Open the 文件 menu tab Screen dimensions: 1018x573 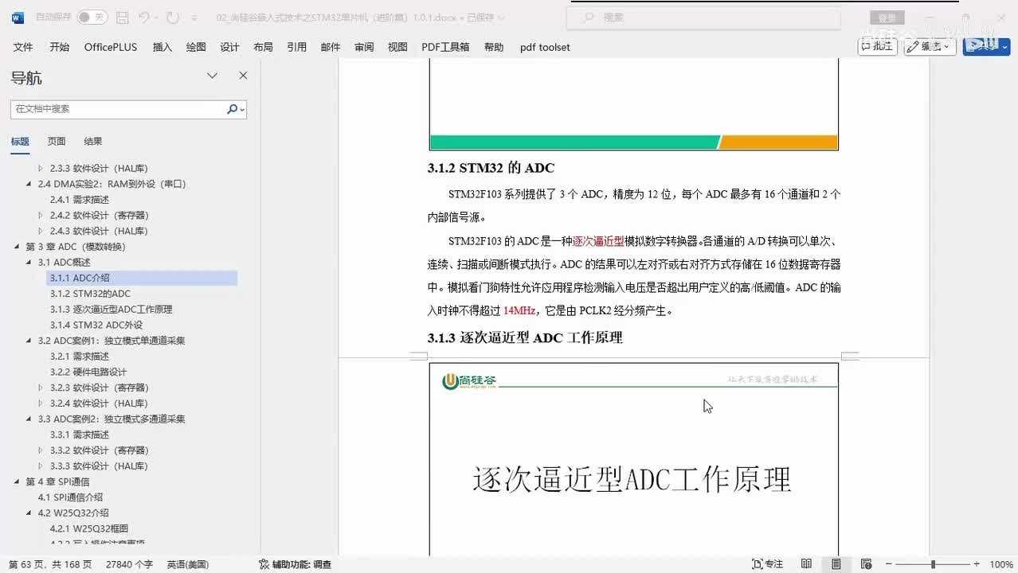[23, 47]
